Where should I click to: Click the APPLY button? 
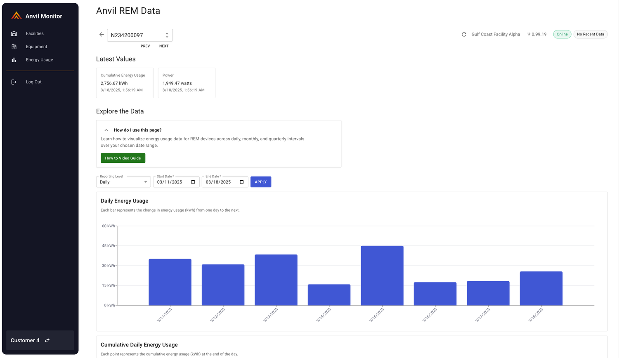coord(261,182)
